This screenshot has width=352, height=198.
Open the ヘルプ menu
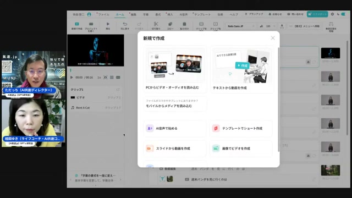click(x=234, y=14)
